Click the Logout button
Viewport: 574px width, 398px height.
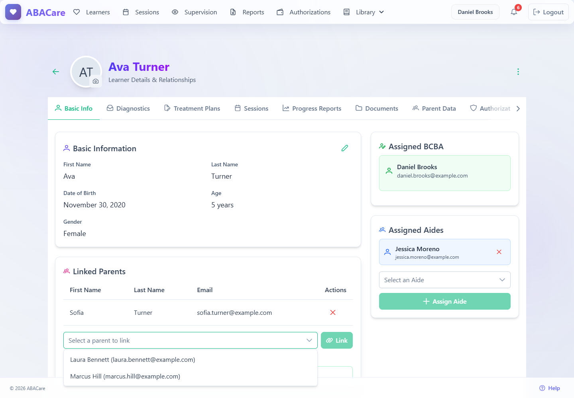pyautogui.click(x=548, y=12)
